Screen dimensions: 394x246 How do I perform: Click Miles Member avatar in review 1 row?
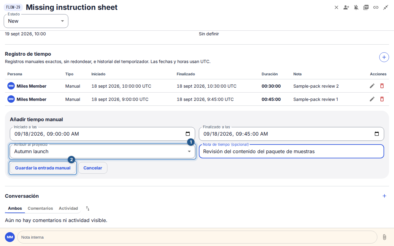[11, 99]
